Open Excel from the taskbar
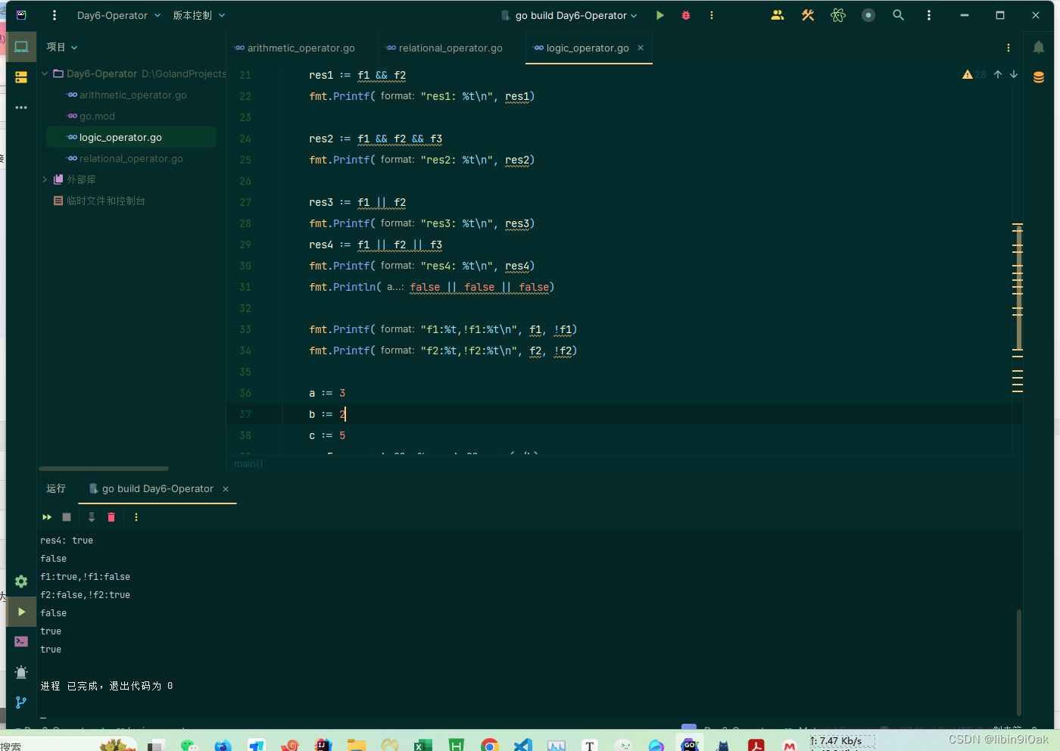Screen dimensions: 1060x751 click(x=422, y=745)
